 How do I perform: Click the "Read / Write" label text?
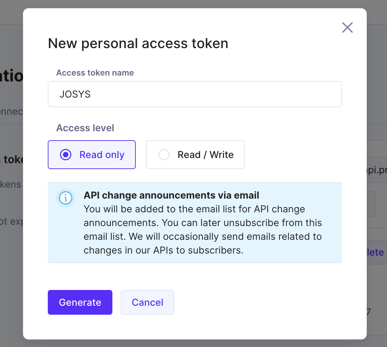[206, 155]
